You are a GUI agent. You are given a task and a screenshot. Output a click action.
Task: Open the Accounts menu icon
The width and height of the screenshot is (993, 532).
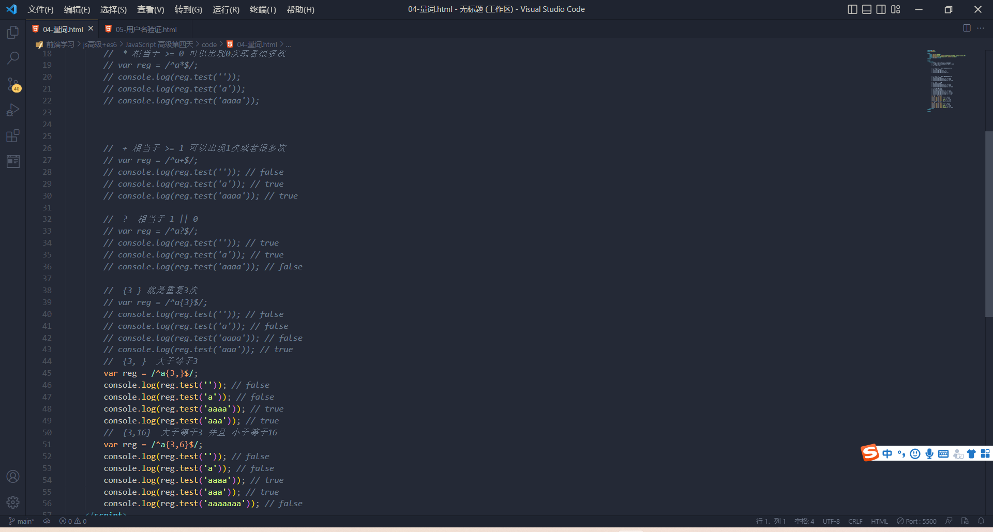point(13,476)
